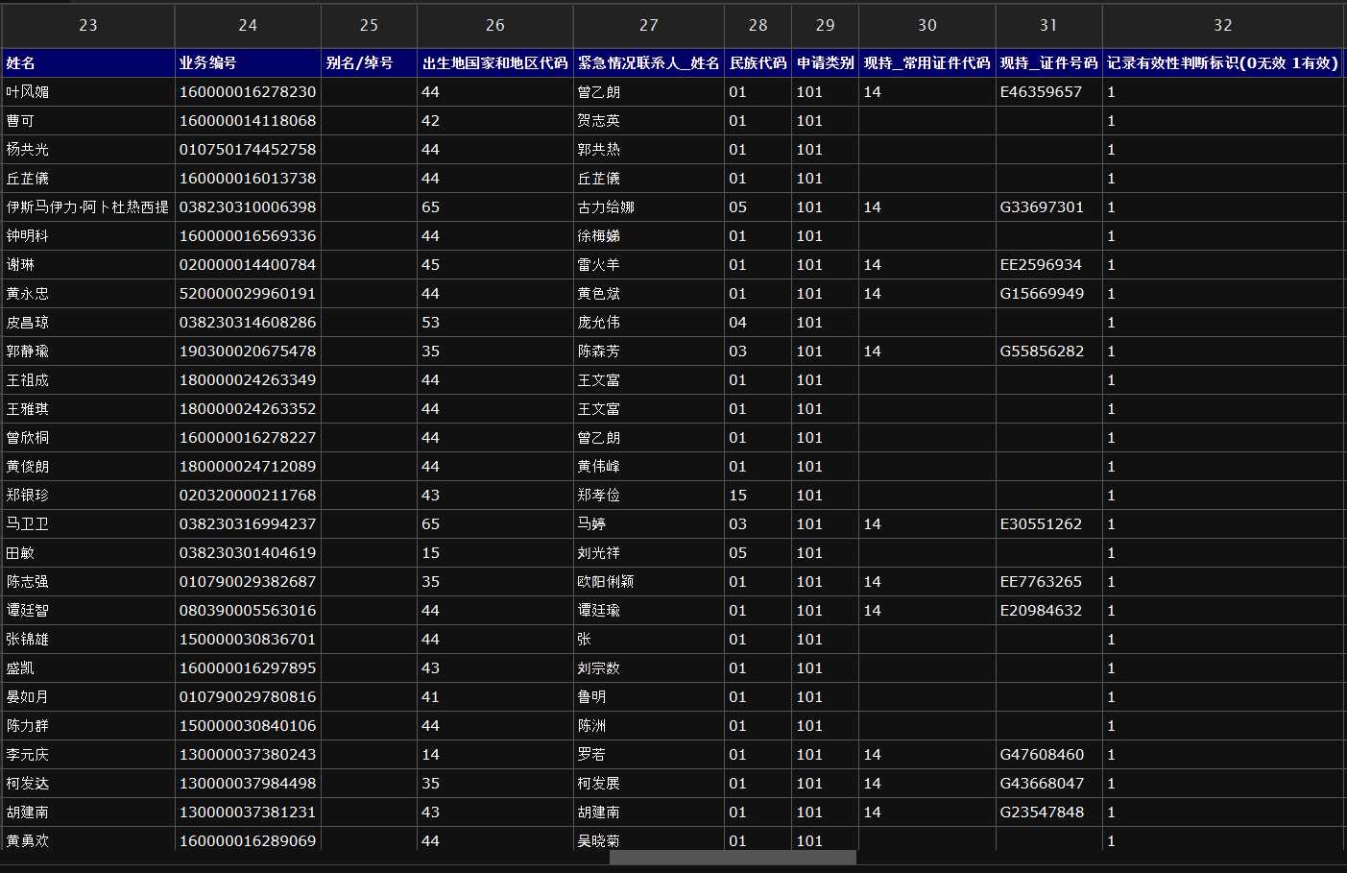
Task: Select business number 038230314608286
Action: (248, 323)
